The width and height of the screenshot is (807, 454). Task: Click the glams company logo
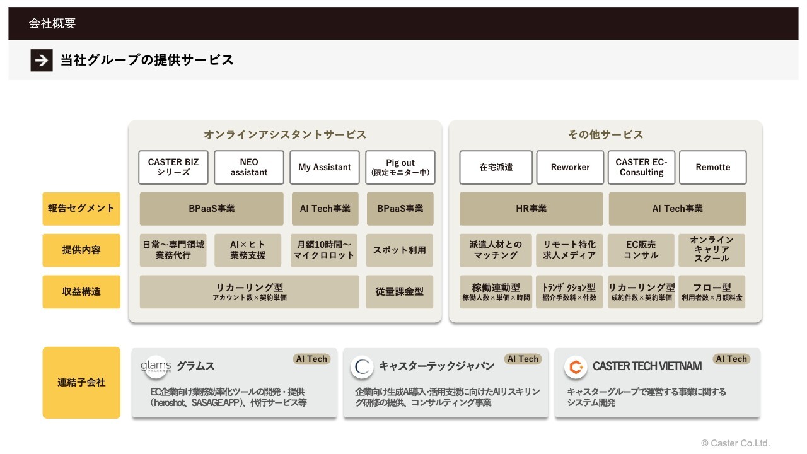(x=155, y=367)
